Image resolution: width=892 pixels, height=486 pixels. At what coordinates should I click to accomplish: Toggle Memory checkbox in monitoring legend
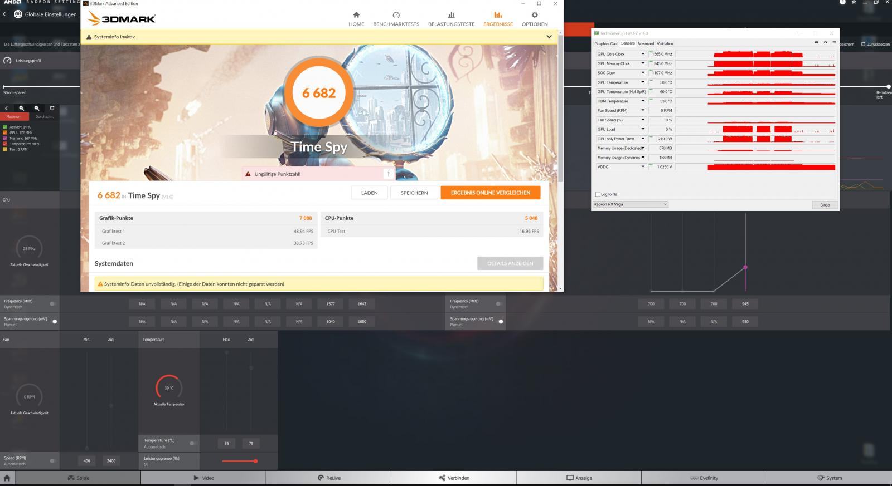point(5,138)
